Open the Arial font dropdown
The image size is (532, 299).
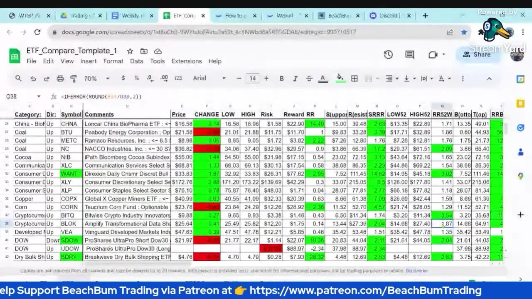pos(209,78)
